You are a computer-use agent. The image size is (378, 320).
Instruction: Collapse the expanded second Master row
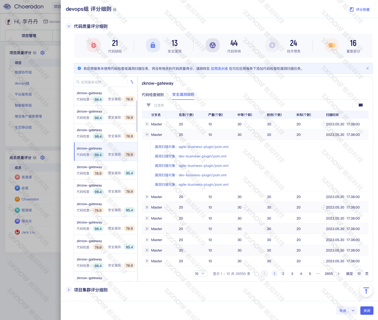point(147,135)
